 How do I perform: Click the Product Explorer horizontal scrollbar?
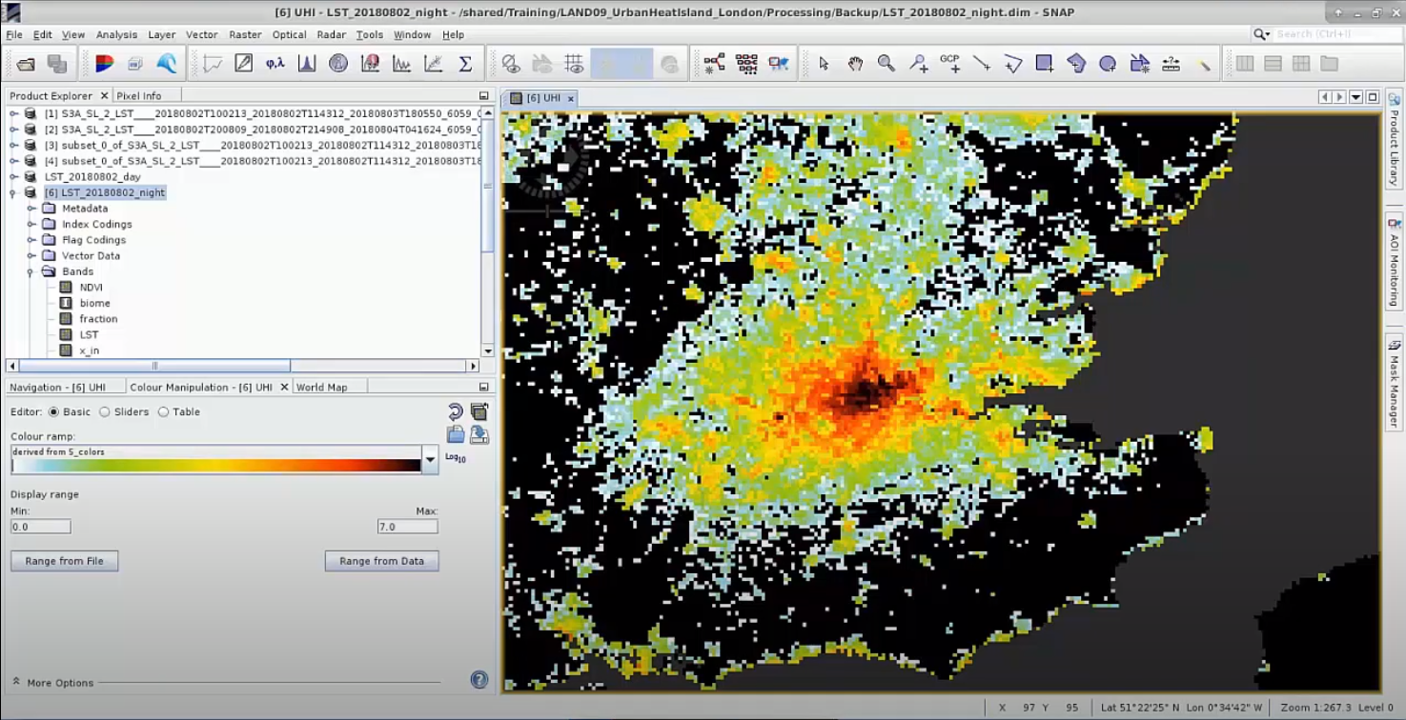tap(154, 366)
